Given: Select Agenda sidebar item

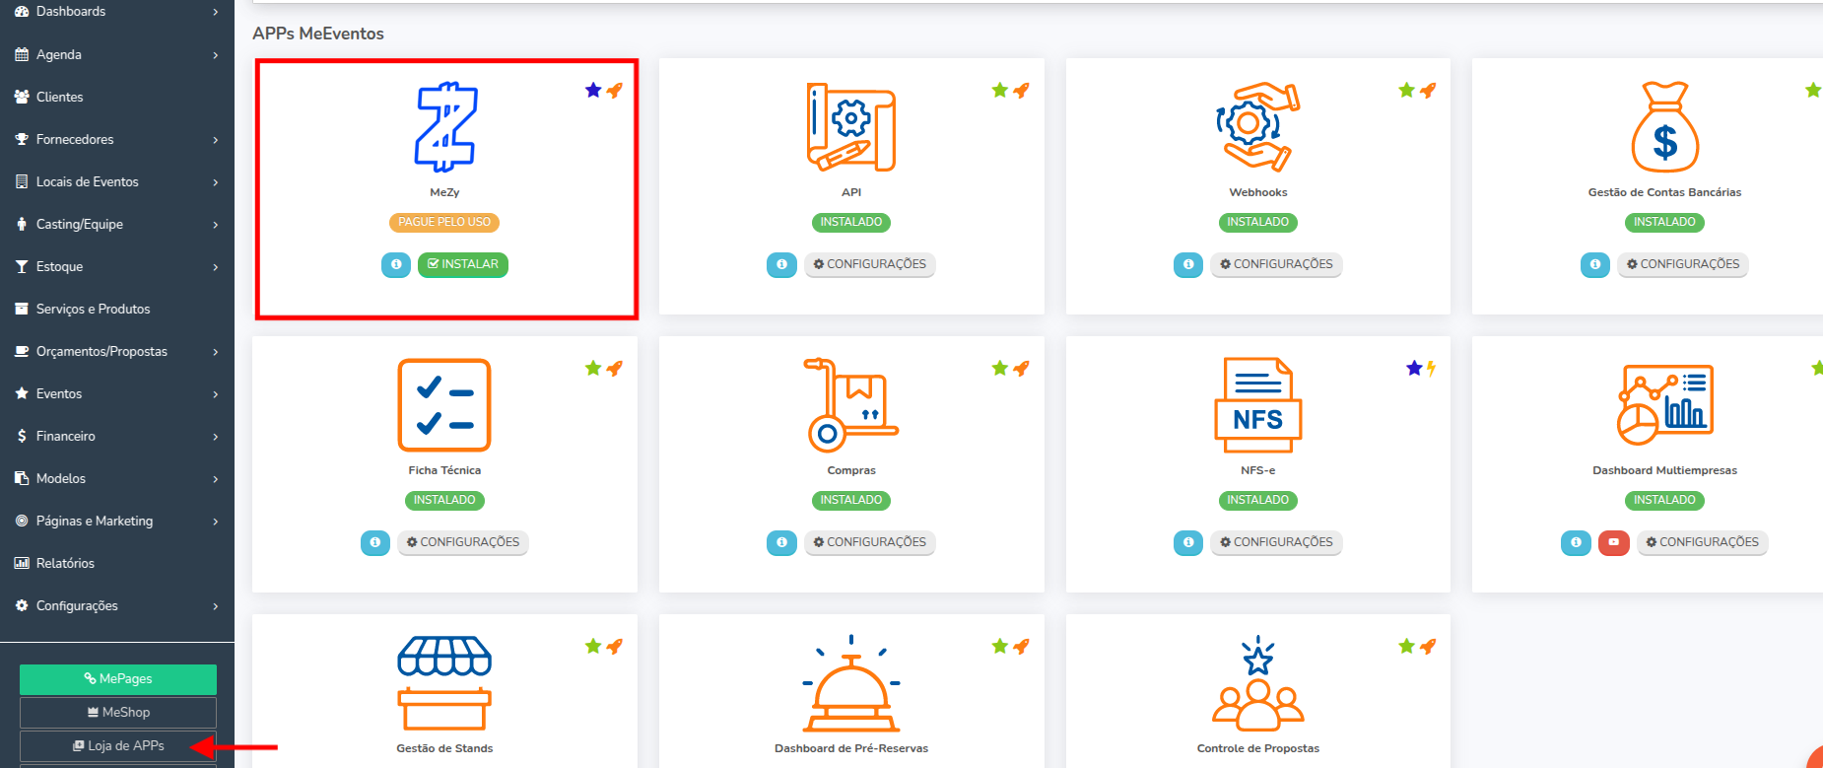Looking at the screenshot, I should (117, 54).
